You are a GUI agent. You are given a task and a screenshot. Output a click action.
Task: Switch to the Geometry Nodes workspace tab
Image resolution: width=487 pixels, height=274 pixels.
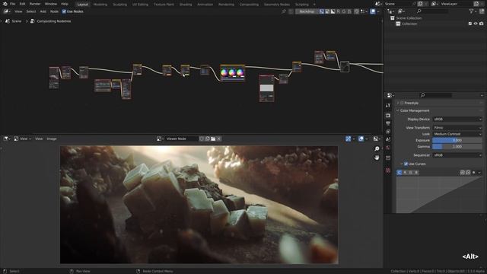[x=277, y=5]
